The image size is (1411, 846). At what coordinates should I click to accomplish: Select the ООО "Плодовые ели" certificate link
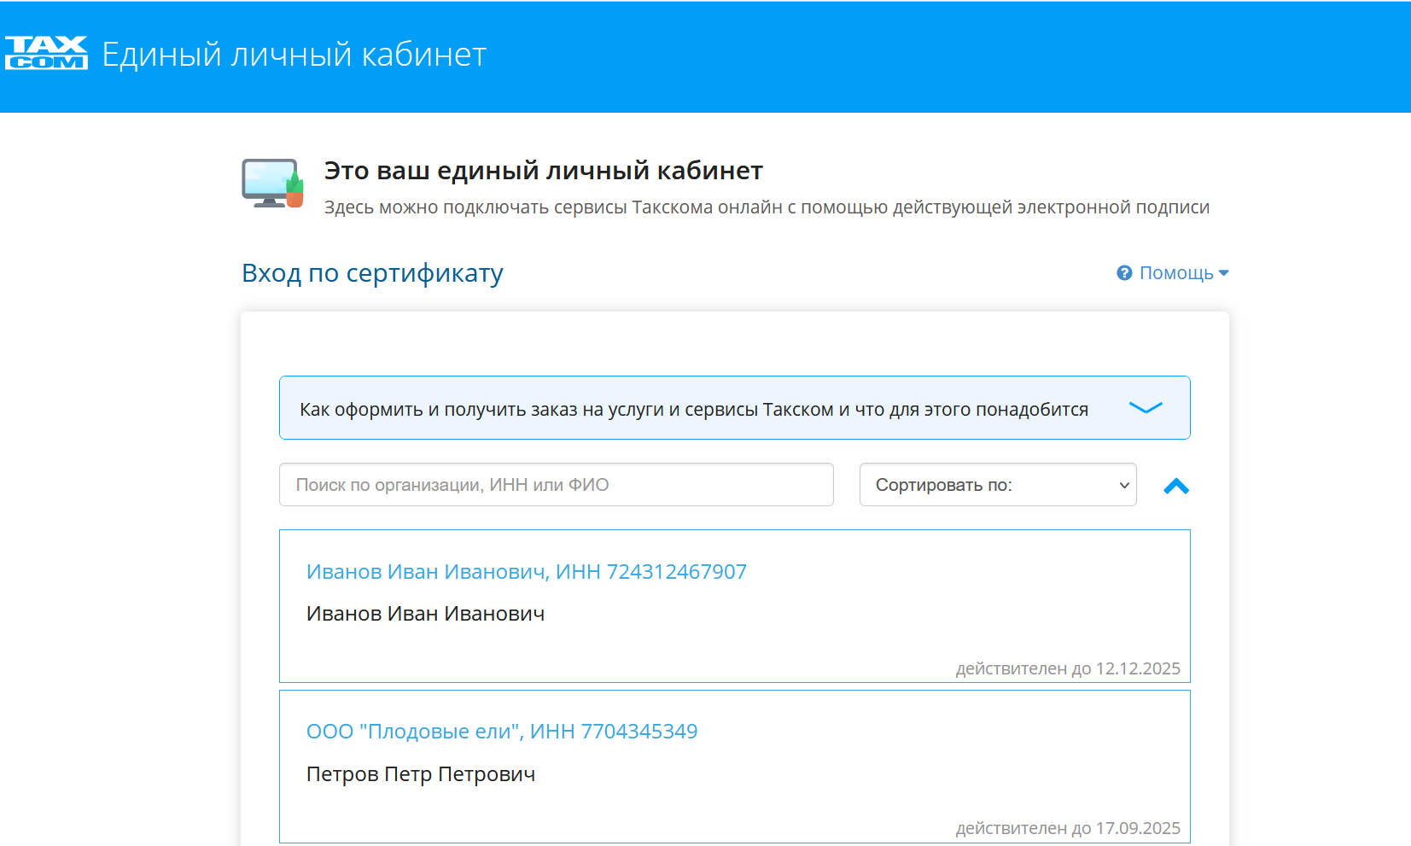(501, 732)
